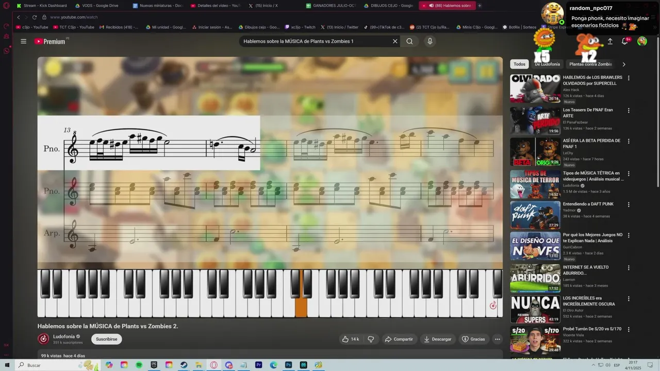Click the YouTube Premium logo
Image resolution: width=660 pixels, height=371 pixels.
pos(51,41)
